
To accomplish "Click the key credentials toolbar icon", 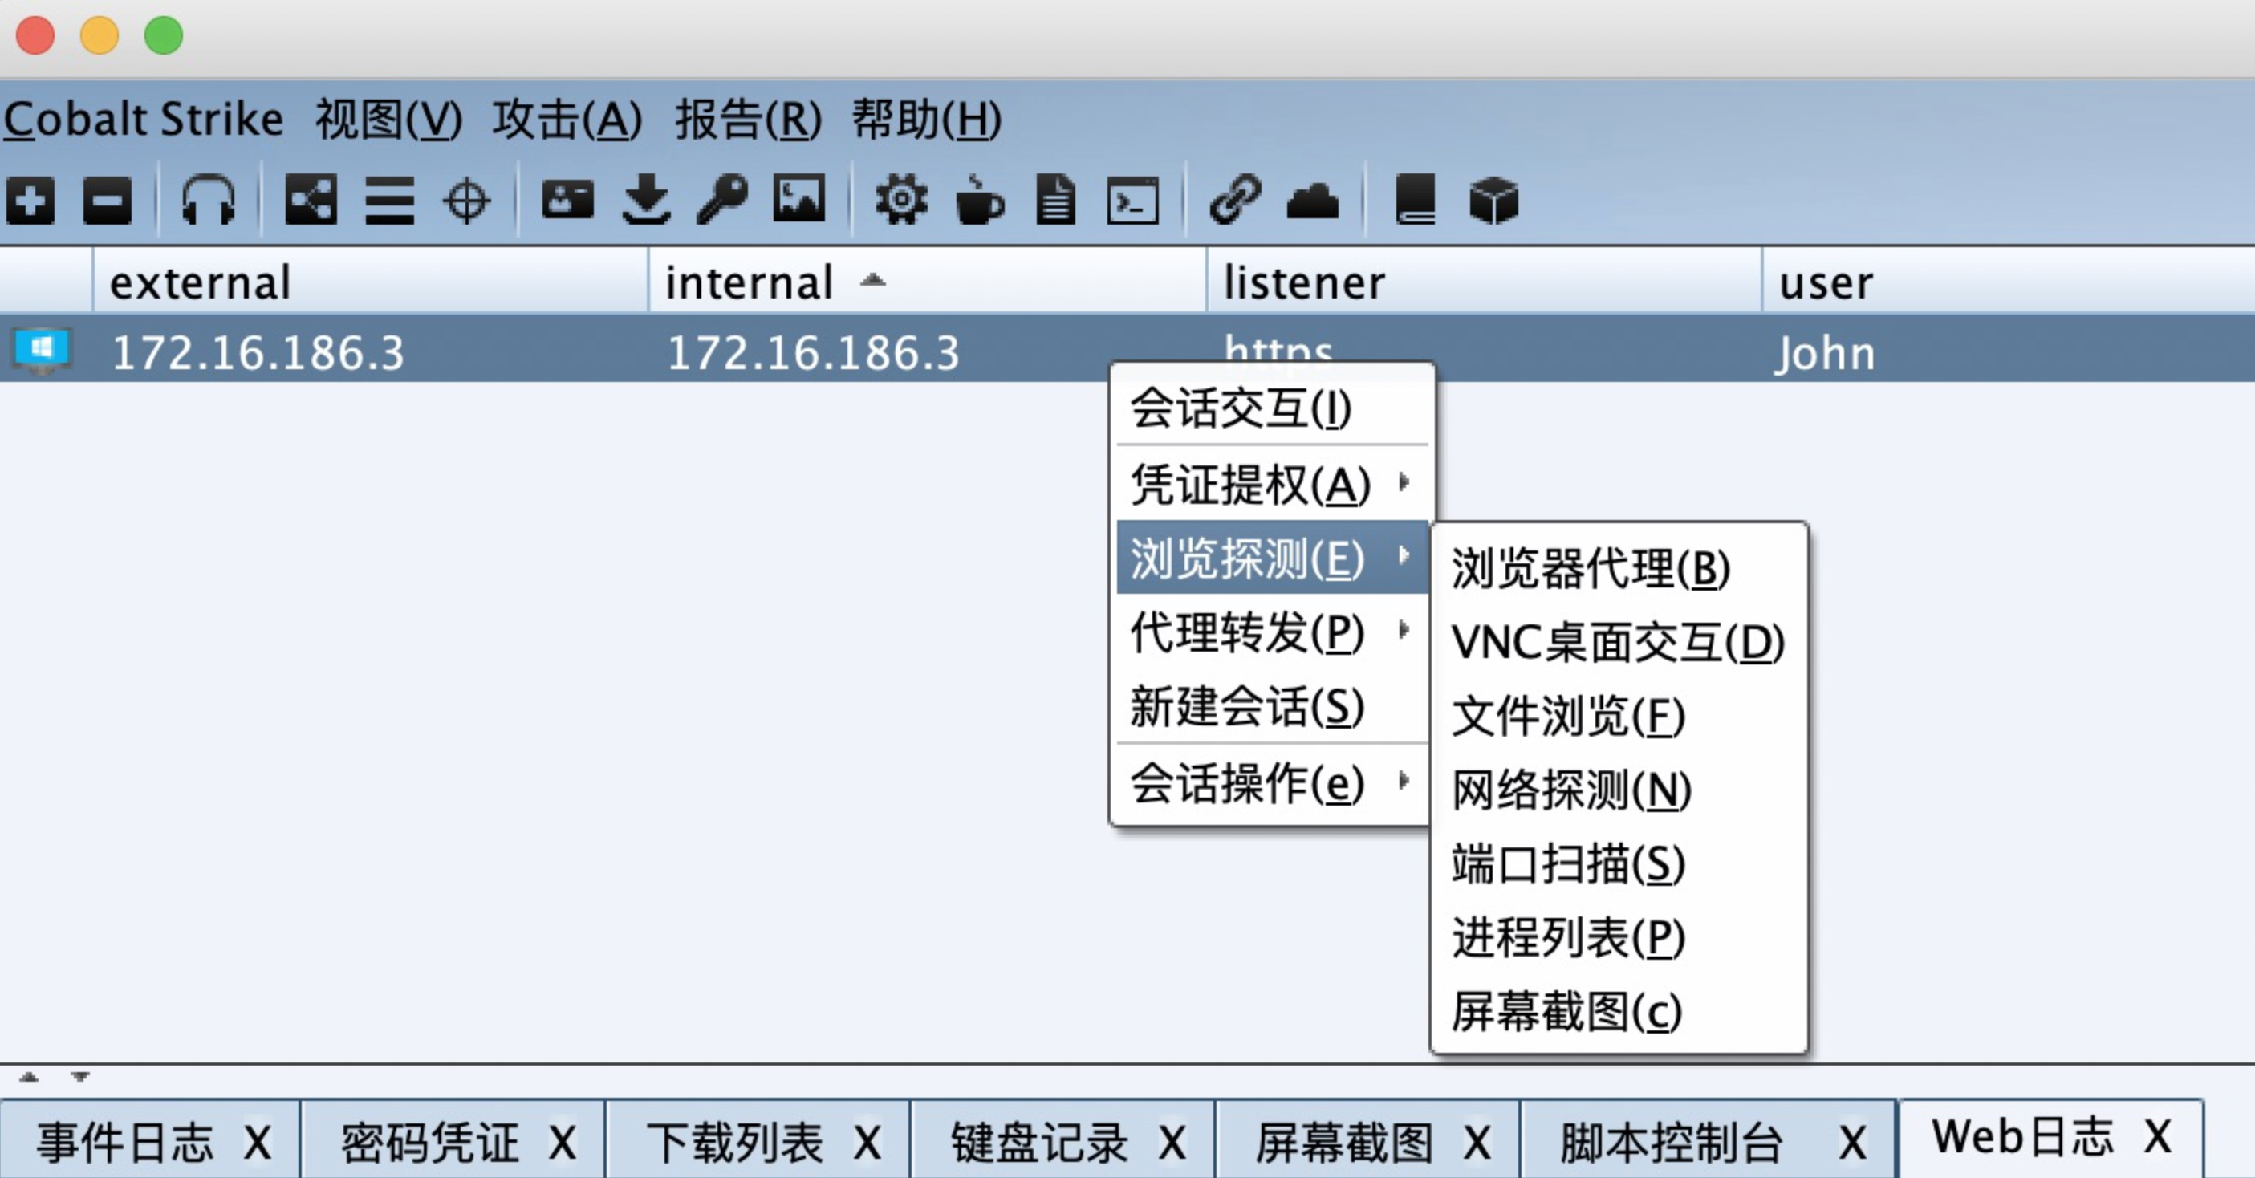I will pos(722,201).
